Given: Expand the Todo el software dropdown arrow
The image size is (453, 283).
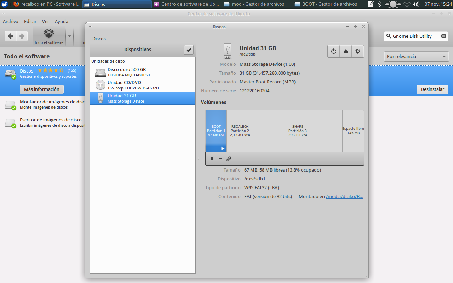Looking at the screenshot, I should [x=69, y=36].
